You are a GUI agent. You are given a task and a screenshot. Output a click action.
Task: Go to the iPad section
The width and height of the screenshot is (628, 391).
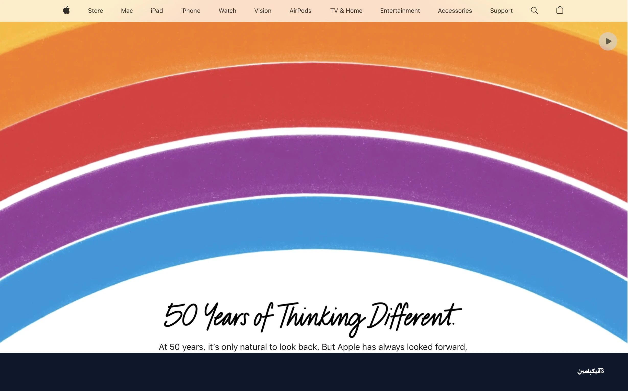click(x=157, y=11)
